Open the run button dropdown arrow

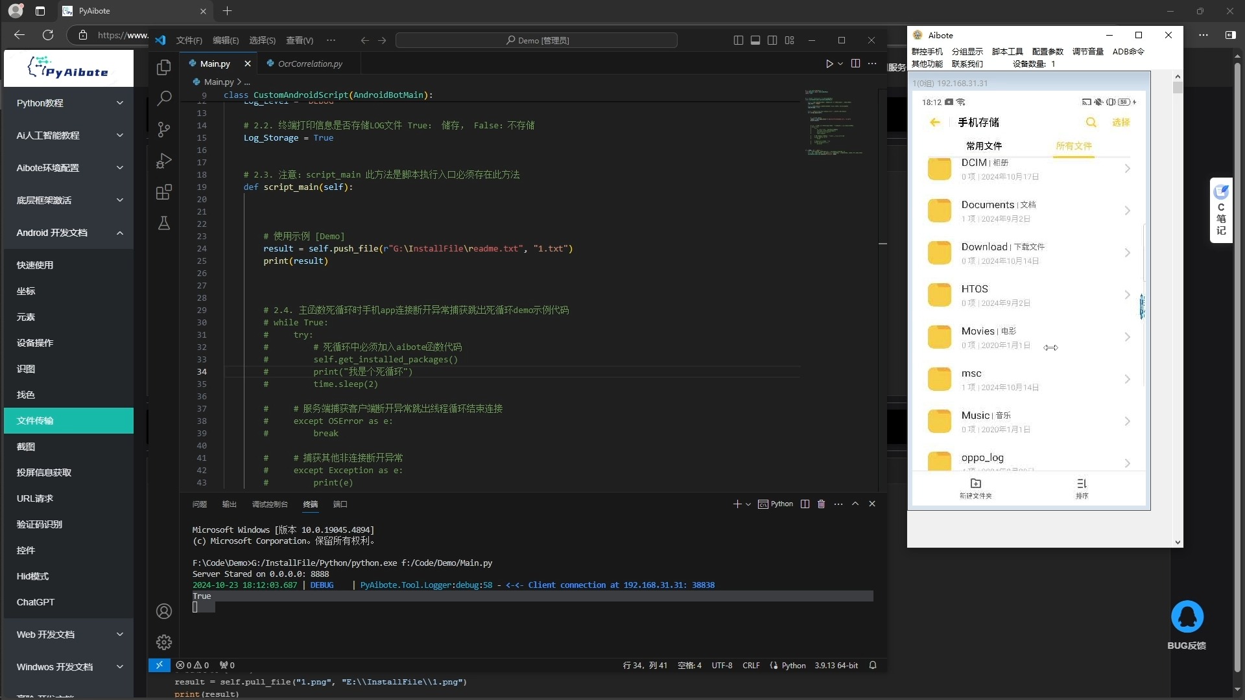[840, 64]
